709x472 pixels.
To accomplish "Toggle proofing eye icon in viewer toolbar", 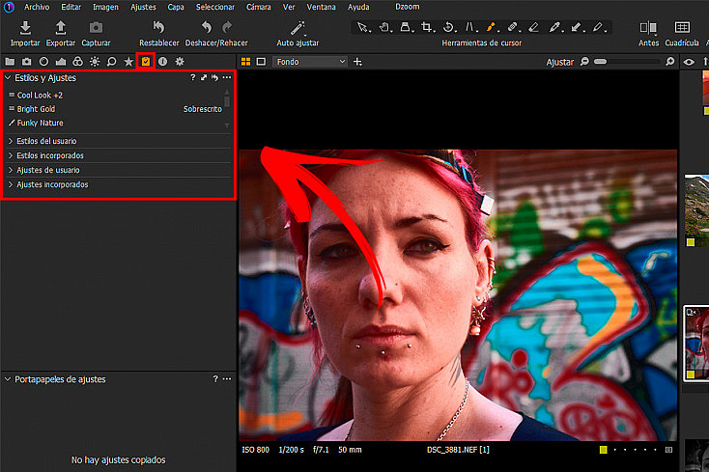I will [x=689, y=62].
